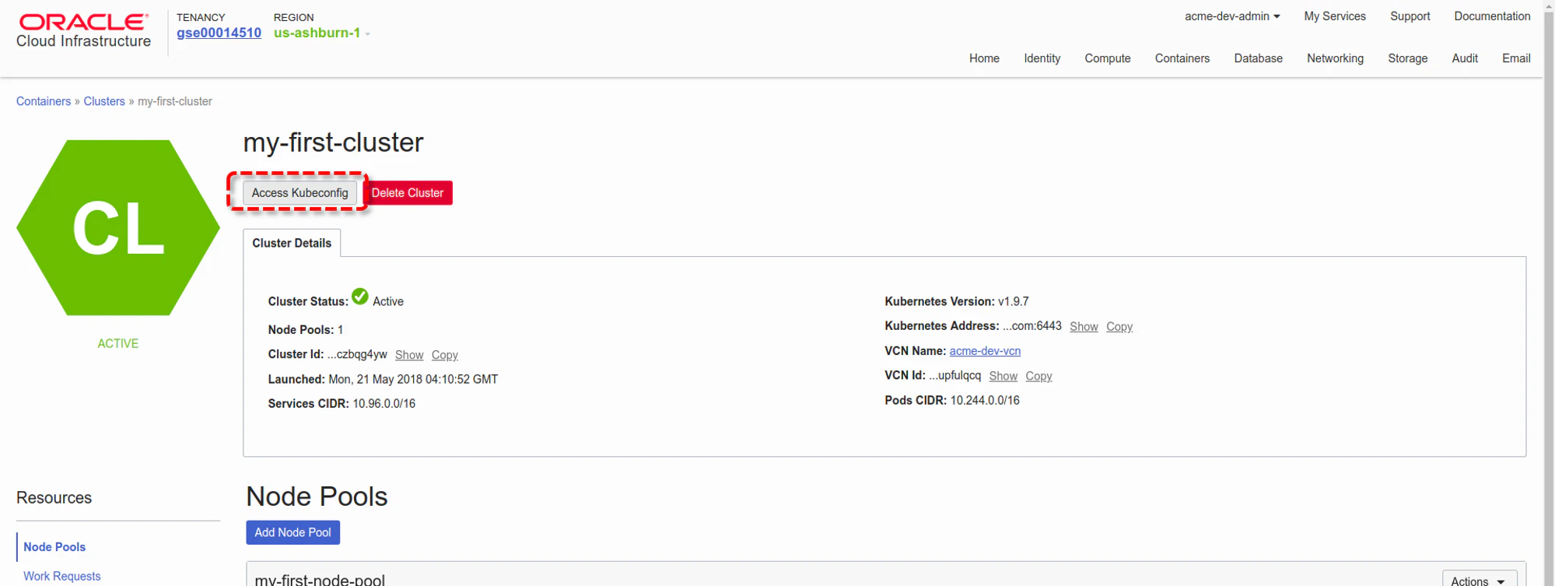Click the page vertical scrollbar

[1549, 293]
